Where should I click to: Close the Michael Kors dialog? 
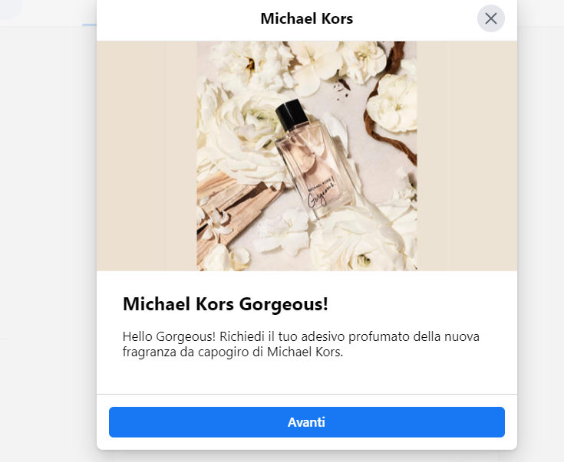(x=491, y=18)
